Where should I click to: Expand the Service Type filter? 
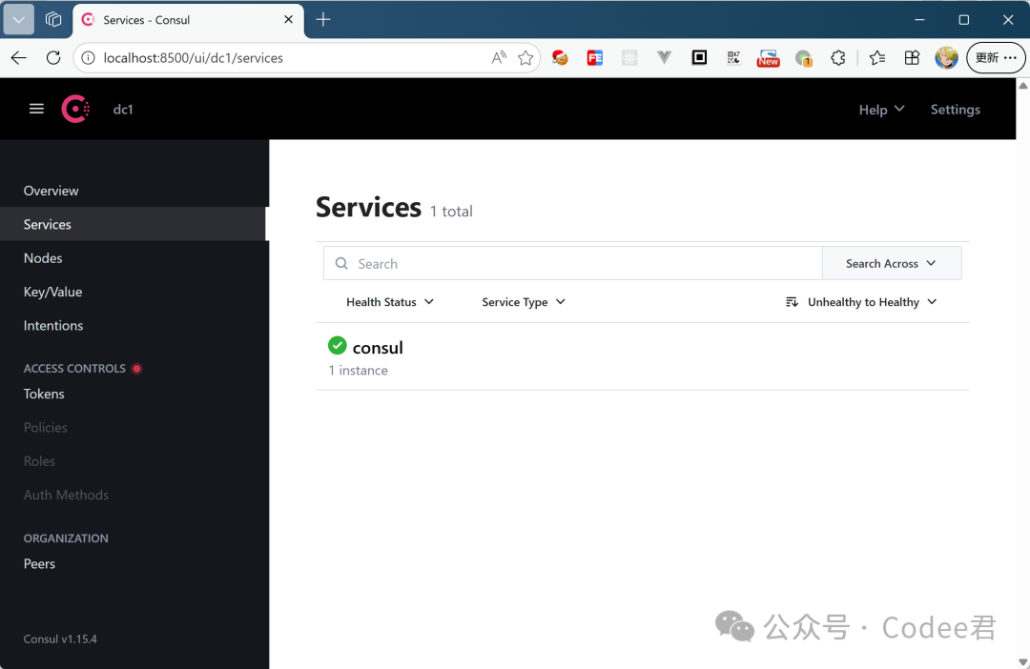[524, 302]
